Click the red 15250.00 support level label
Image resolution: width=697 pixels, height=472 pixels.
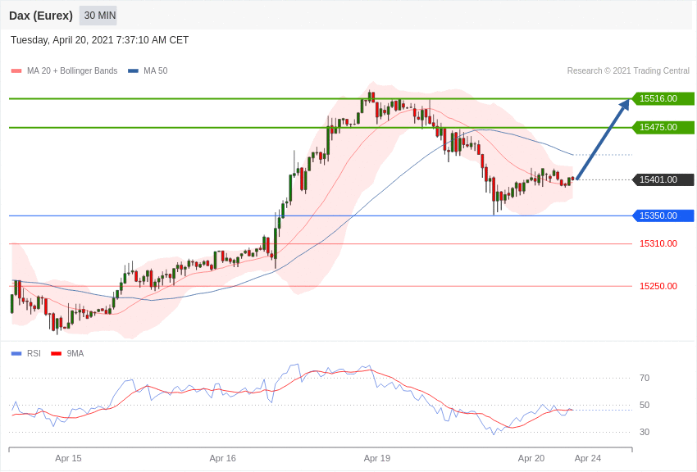pos(658,286)
